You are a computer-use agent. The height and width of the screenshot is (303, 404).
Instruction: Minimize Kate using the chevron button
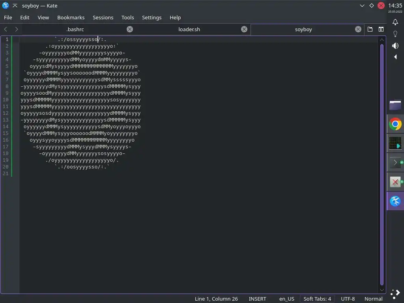coord(362,6)
